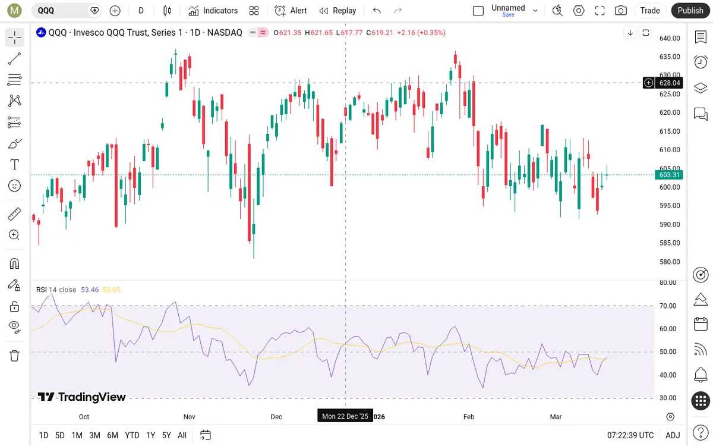Open the economic calendar panel
This screenshot has height=446, width=713.
click(x=701, y=324)
